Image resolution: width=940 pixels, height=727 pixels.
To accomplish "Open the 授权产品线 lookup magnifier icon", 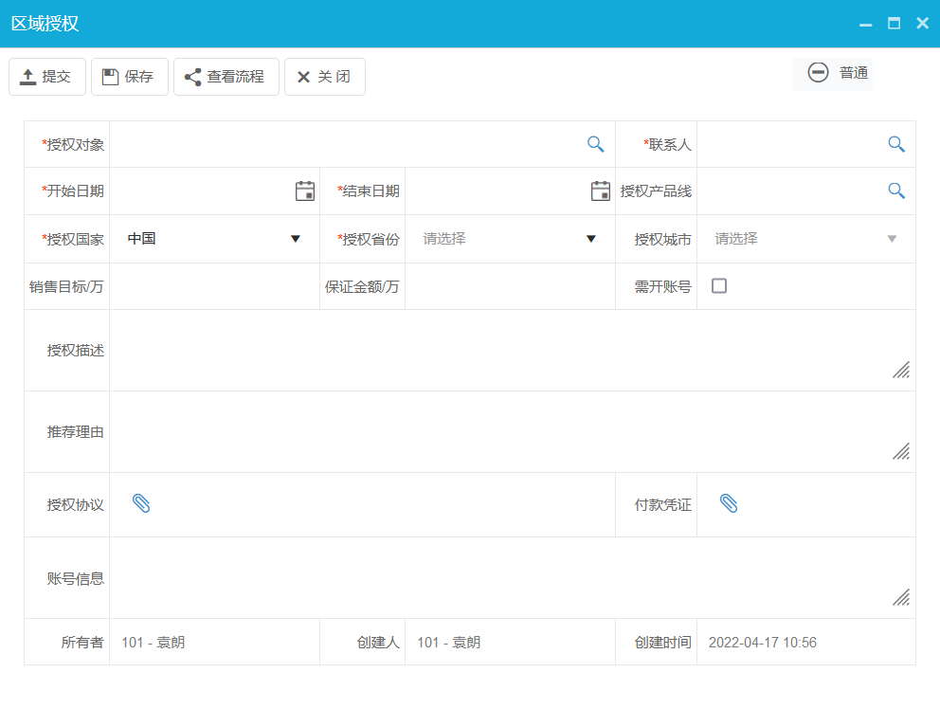I will tap(895, 191).
